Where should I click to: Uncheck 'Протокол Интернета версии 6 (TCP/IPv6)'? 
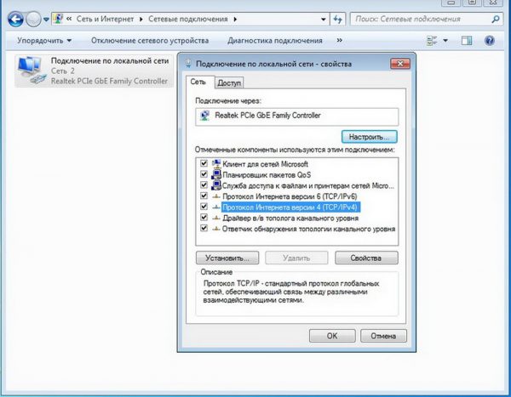(x=204, y=196)
